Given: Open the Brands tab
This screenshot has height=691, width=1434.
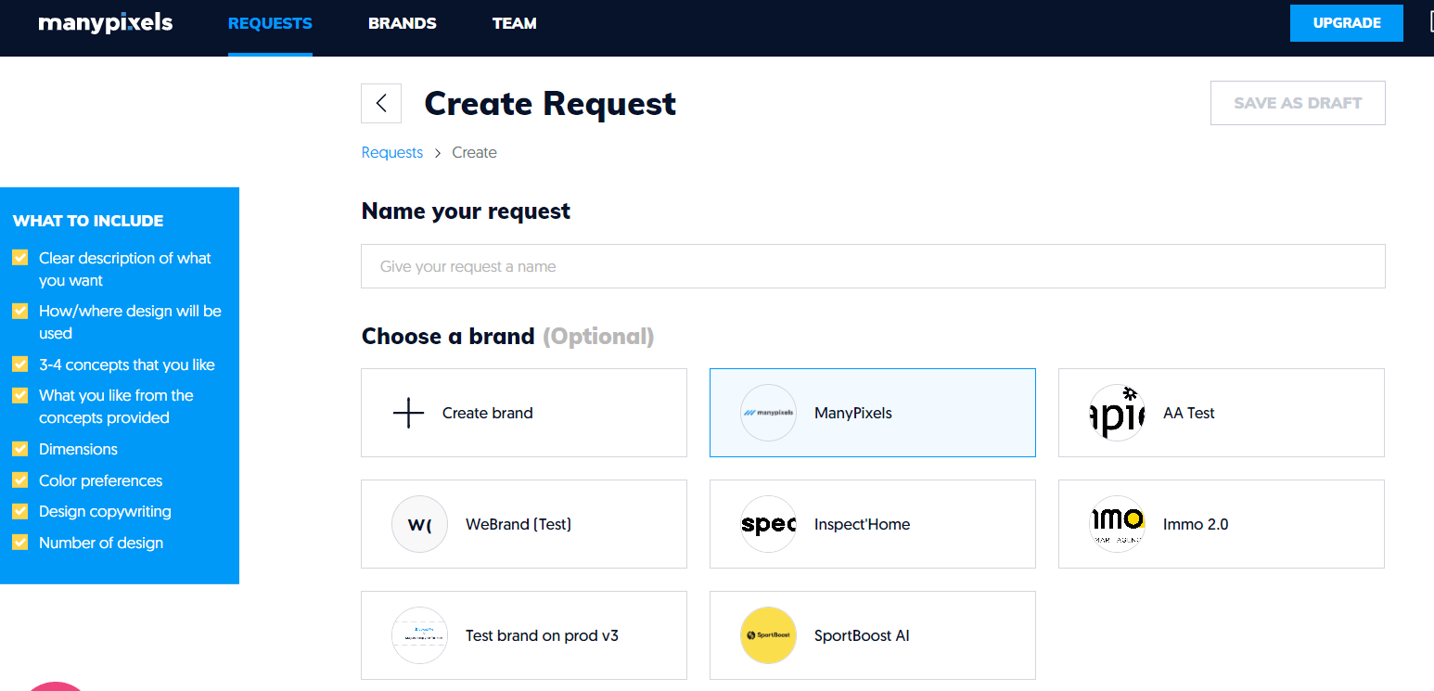Looking at the screenshot, I should pos(403,24).
